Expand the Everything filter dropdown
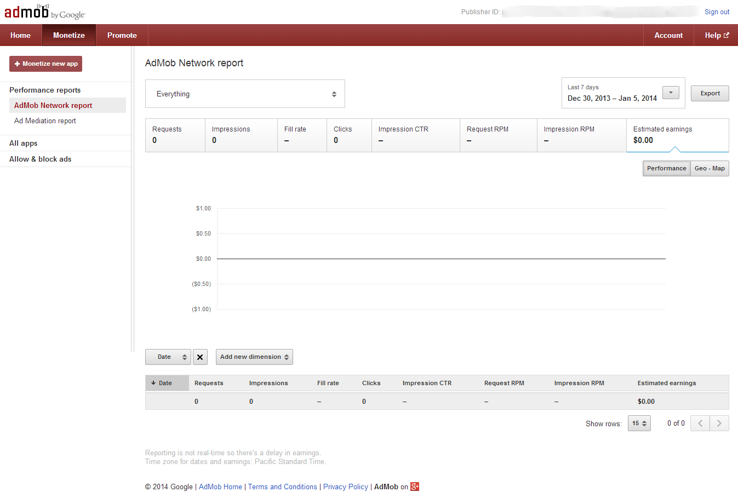The image size is (738, 492). 245,94
